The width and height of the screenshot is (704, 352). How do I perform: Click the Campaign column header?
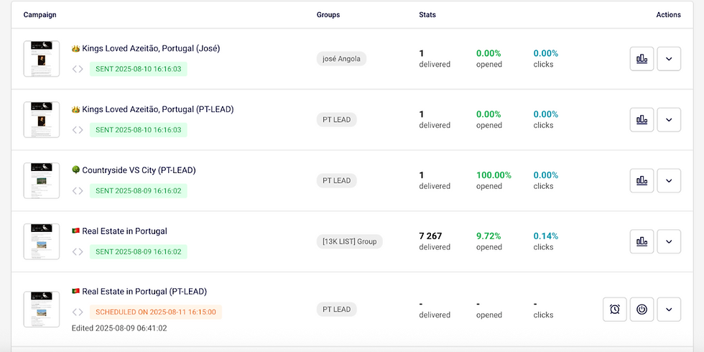tap(40, 14)
